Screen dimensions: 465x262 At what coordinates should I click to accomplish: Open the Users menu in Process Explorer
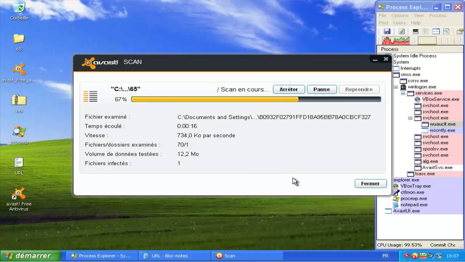[400, 23]
